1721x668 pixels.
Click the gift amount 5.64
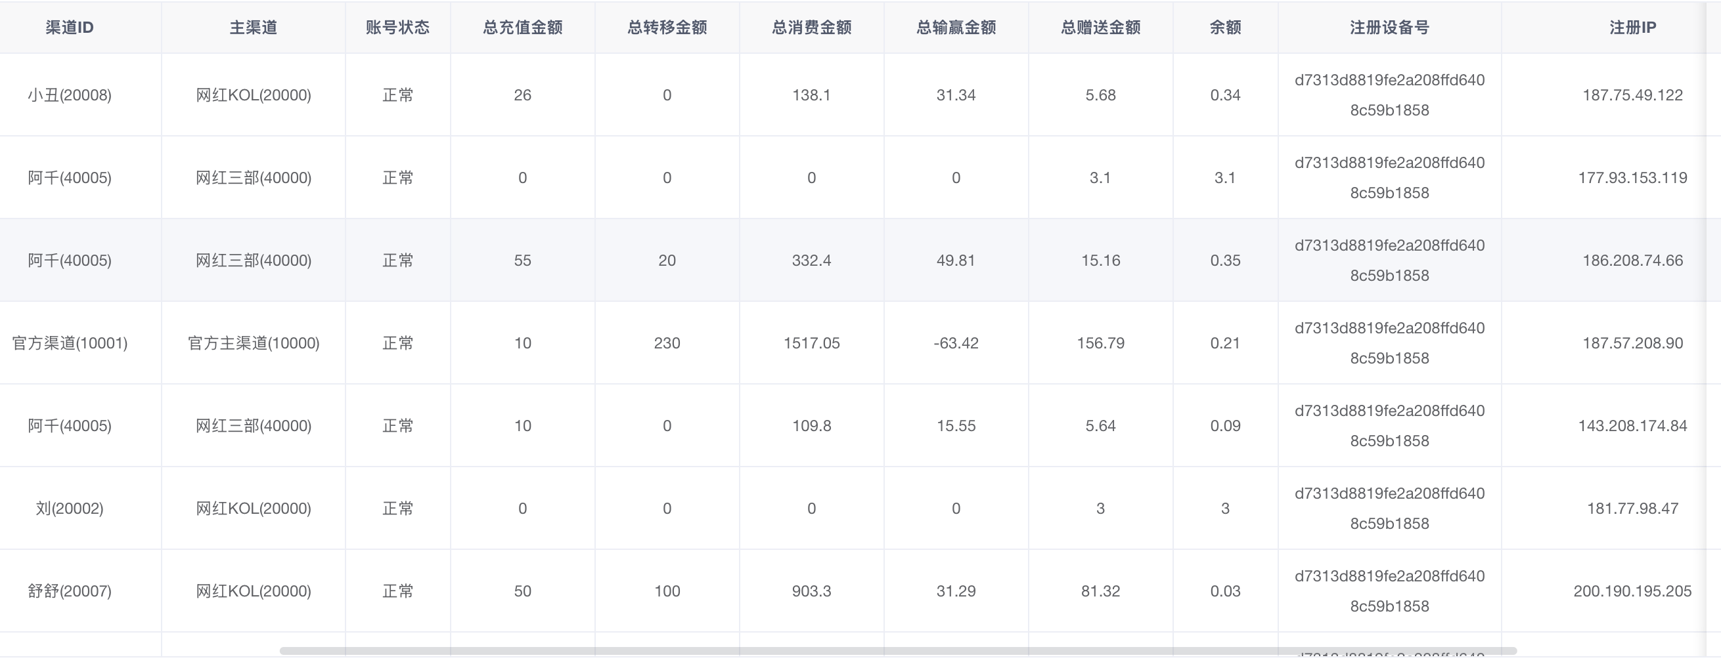pos(1100,426)
